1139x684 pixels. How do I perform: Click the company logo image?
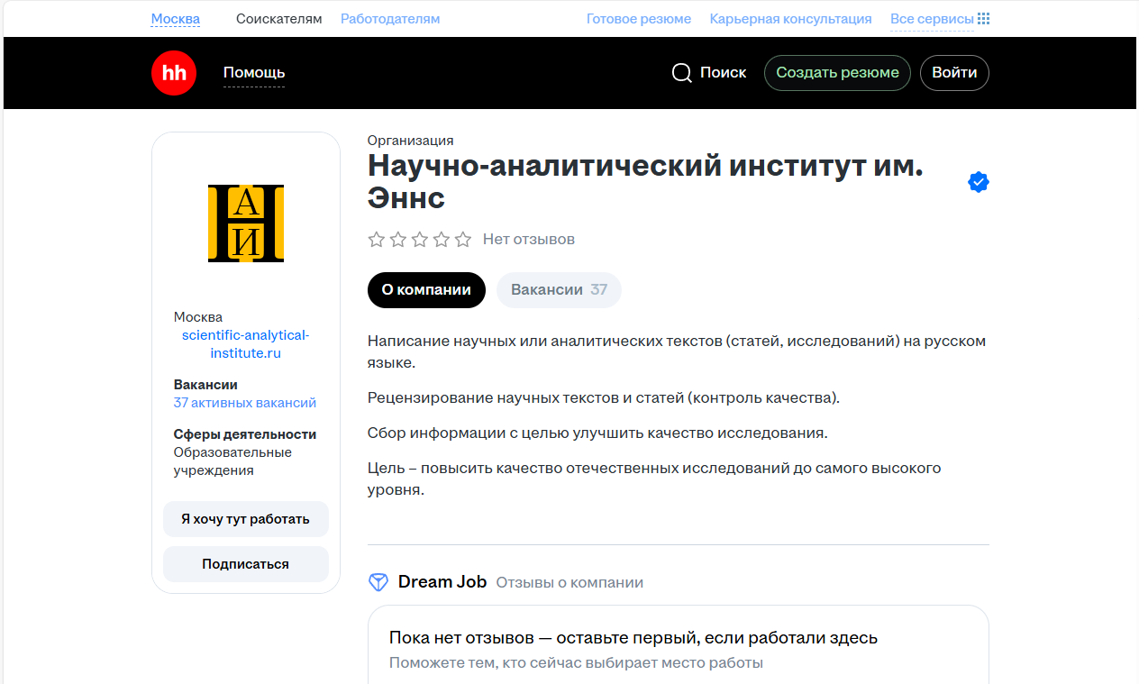[x=246, y=223]
